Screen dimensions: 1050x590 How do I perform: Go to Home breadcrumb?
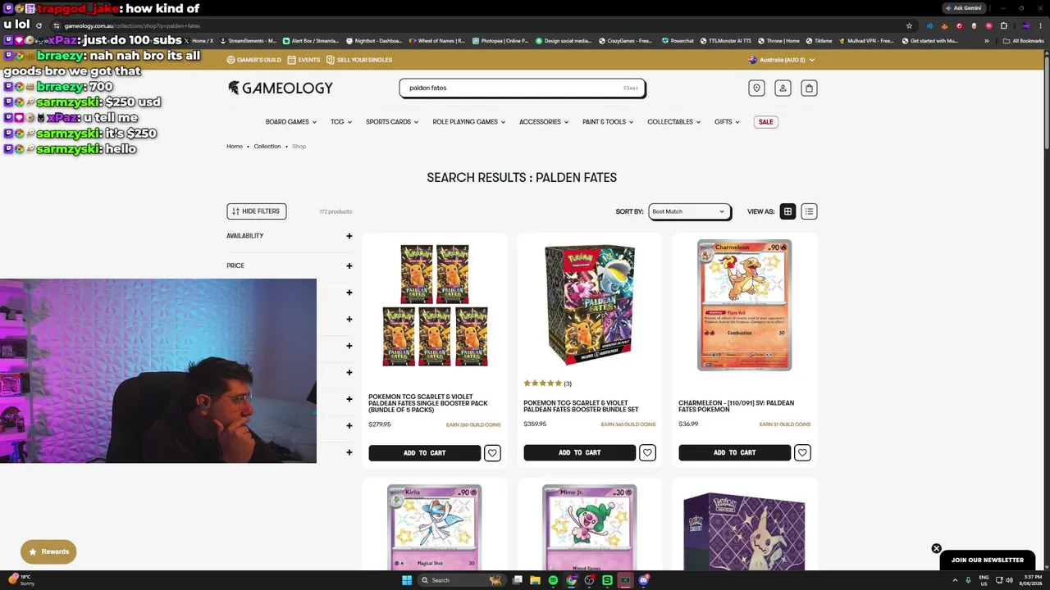point(235,147)
